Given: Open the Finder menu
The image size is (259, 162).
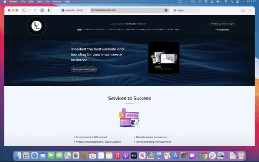Looking at the screenshot, I should point(14,2).
